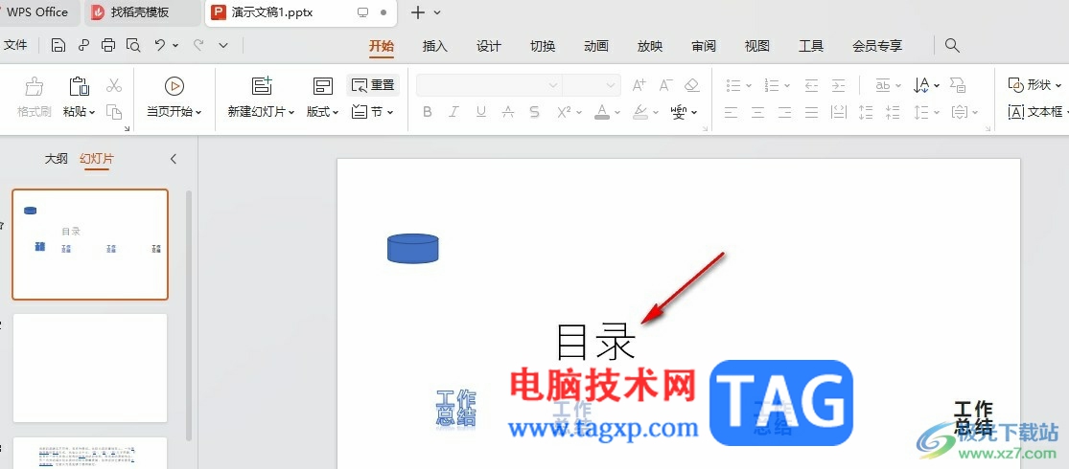This screenshot has width=1069, height=469.
Task: Select the blank second slide thumbnail
Action: pyautogui.click(x=90, y=368)
